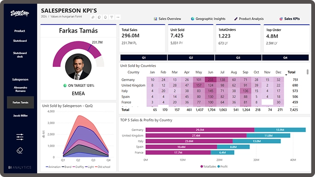Image resolution: width=315 pixels, height=177 pixels.
Task: Sort by the Total column arrow
Action: point(286,75)
